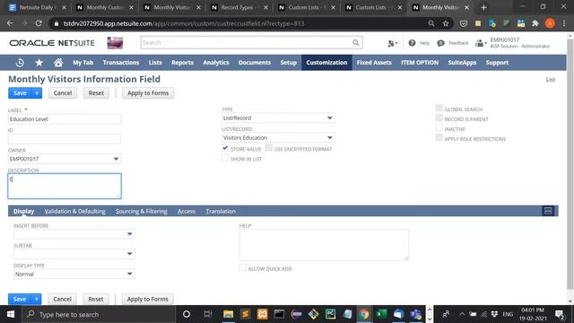
Task: Go back in the browser
Action: click(x=10, y=23)
